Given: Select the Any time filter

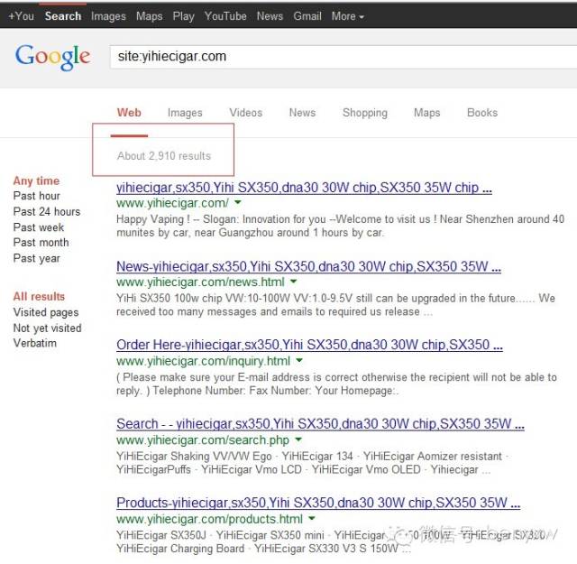Looking at the screenshot, I should [x=36, y=180].
